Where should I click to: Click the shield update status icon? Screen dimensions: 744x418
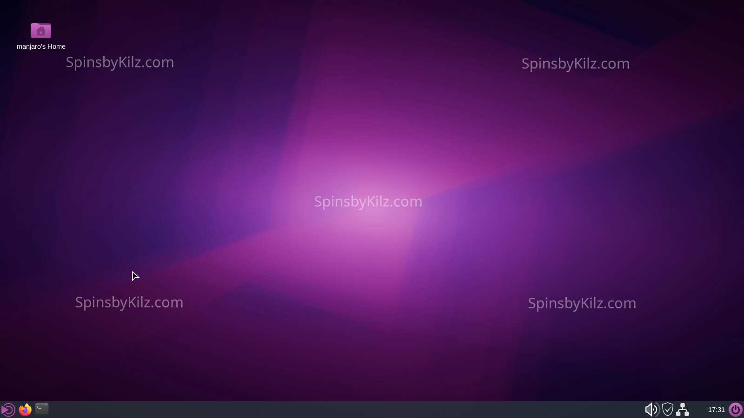(x=668, y=409)
